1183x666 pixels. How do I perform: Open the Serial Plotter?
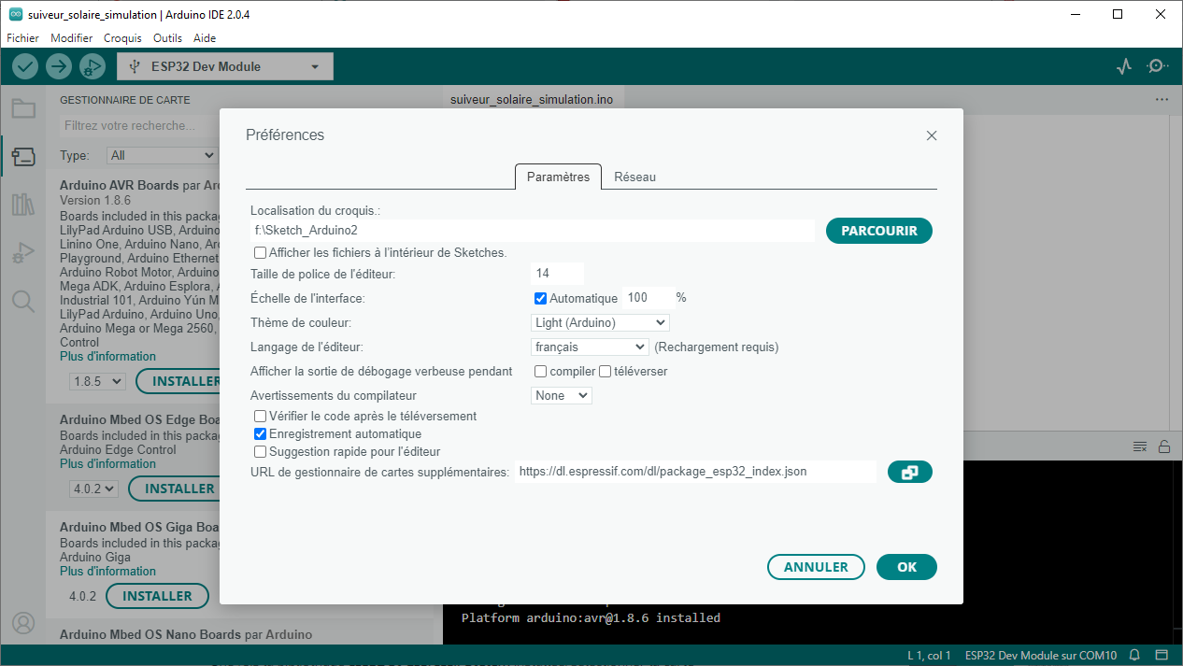point(1124,66)
